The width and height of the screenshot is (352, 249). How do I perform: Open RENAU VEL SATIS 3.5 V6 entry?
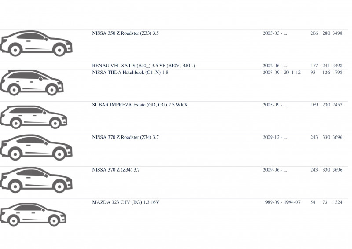pos(144,66)
